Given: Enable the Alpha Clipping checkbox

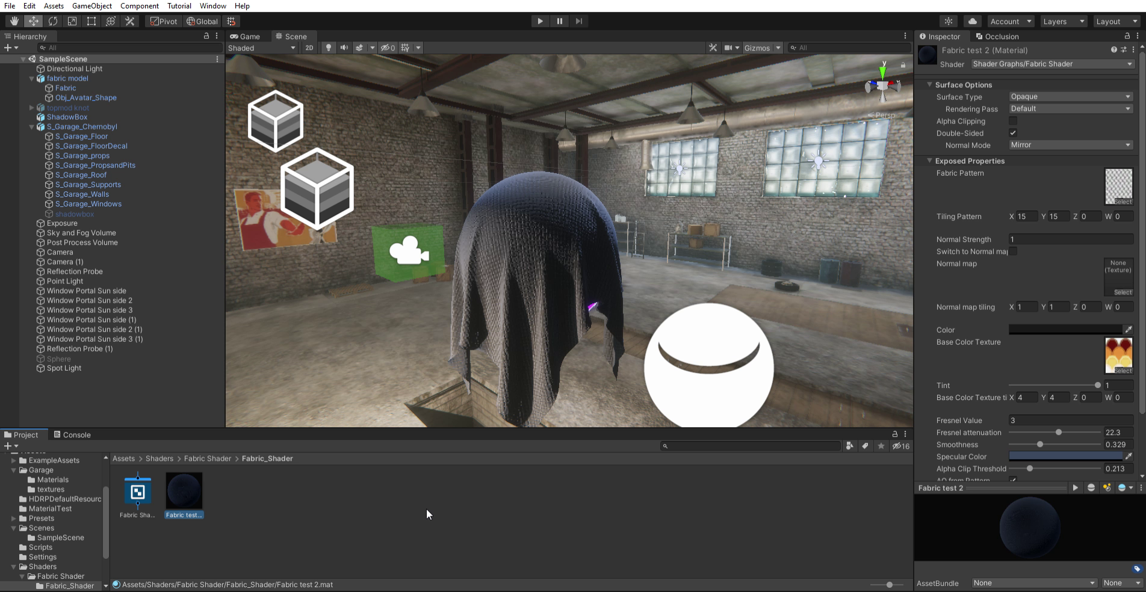Looking at the screenshot, I should [x=1013, y=121].
